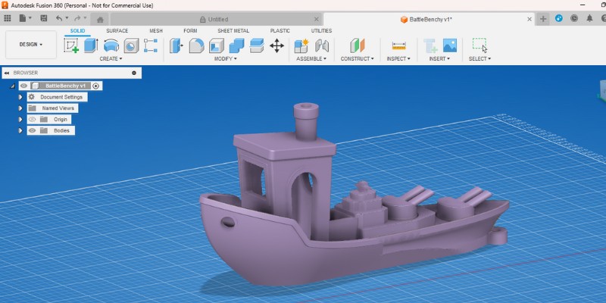Switch to the UTILITIES ribbon tab
Image resolution: width=606 pixels, height=303 pixels.
(x=321, y=31)
